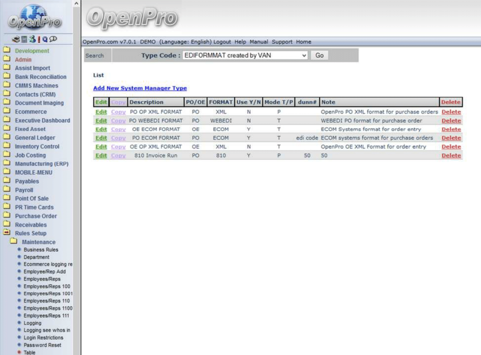The image size is (481, 355).
Task: Expand the General Ledger folder
Action: tap(7, 138)
